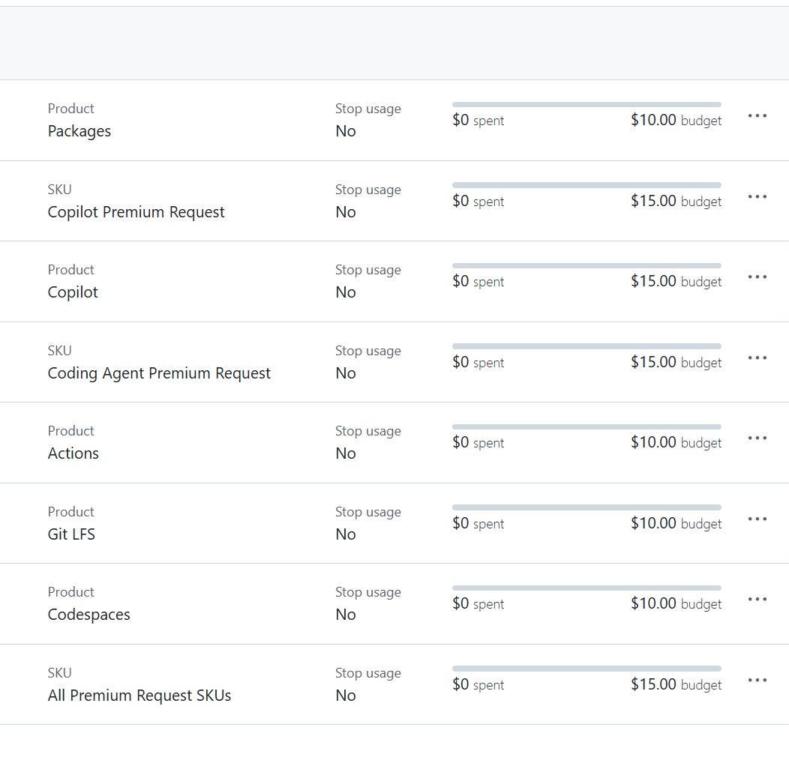Screen dimensions: 789x760
Task: Open the options menu for Copilot Premium Request
Action: pos(757,197)
